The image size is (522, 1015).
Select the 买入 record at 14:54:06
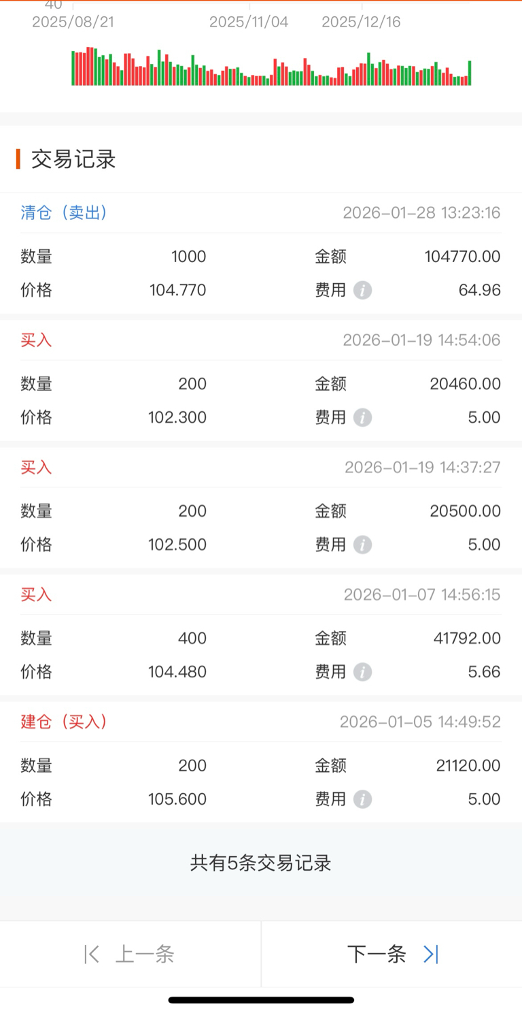(261, 380)
